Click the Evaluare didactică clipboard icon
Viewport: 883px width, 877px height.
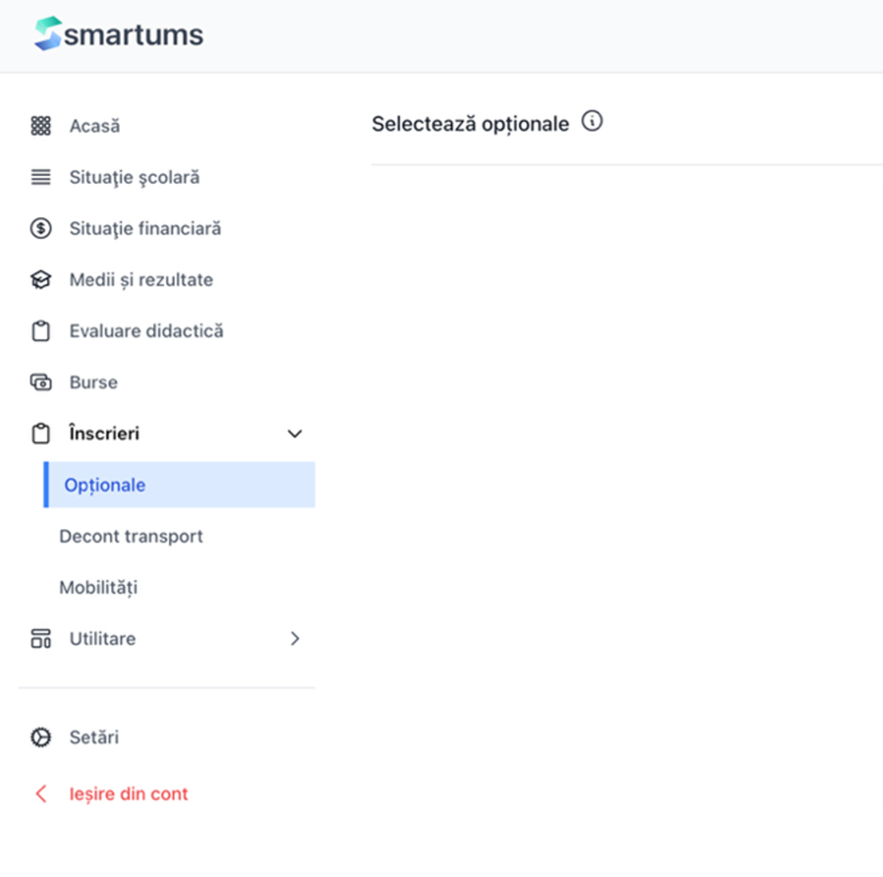coord(41,331)
